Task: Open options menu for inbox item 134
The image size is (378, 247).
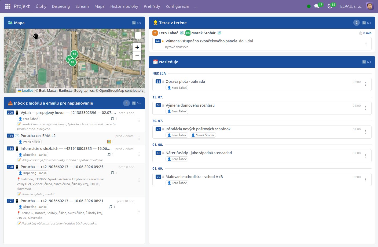Action: [139, 154]
